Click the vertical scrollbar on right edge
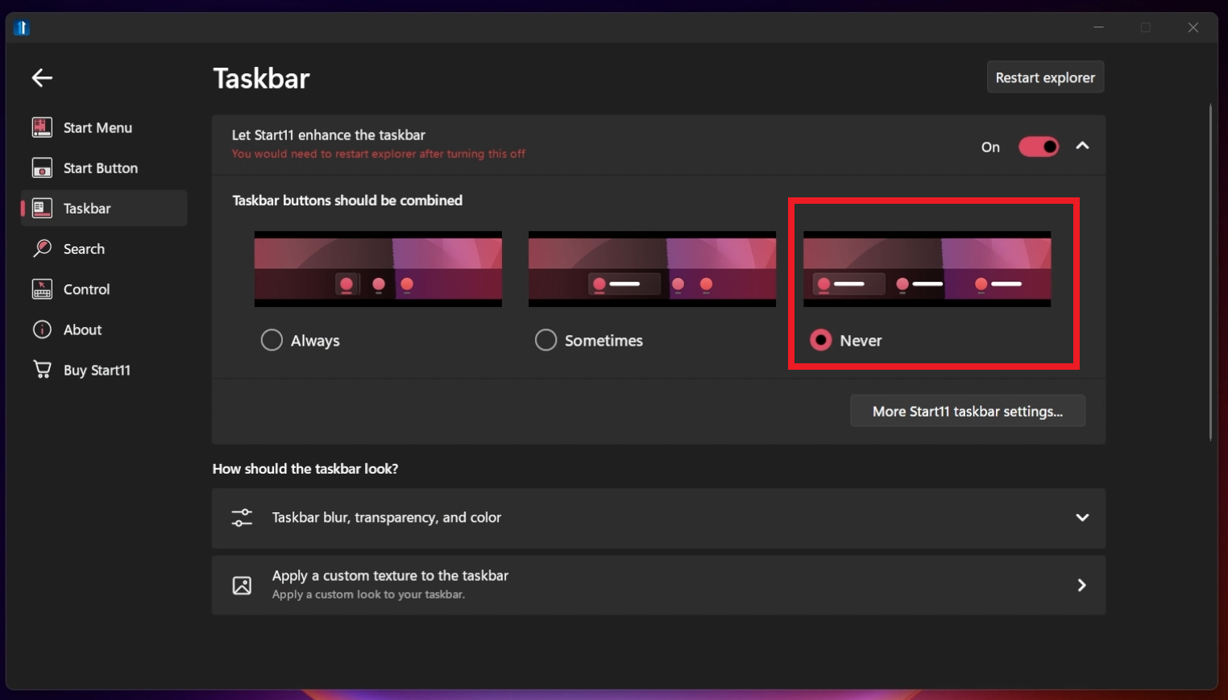 coord(1210,272)
